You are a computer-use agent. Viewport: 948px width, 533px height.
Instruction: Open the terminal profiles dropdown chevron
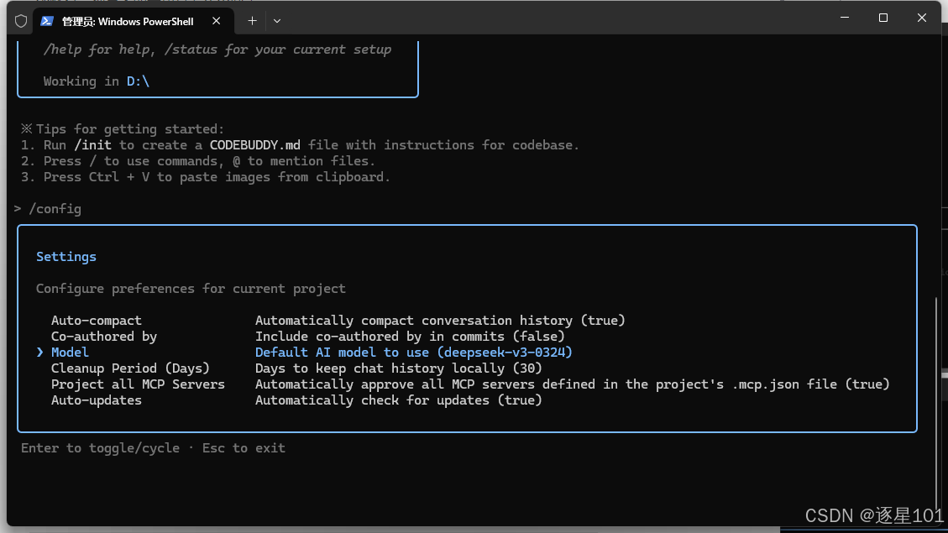click(x=276, y=21)
